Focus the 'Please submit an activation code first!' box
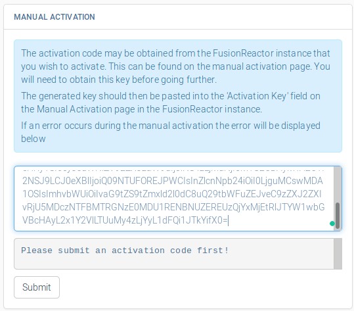354x311 pixels. click(x=174, y=254)
